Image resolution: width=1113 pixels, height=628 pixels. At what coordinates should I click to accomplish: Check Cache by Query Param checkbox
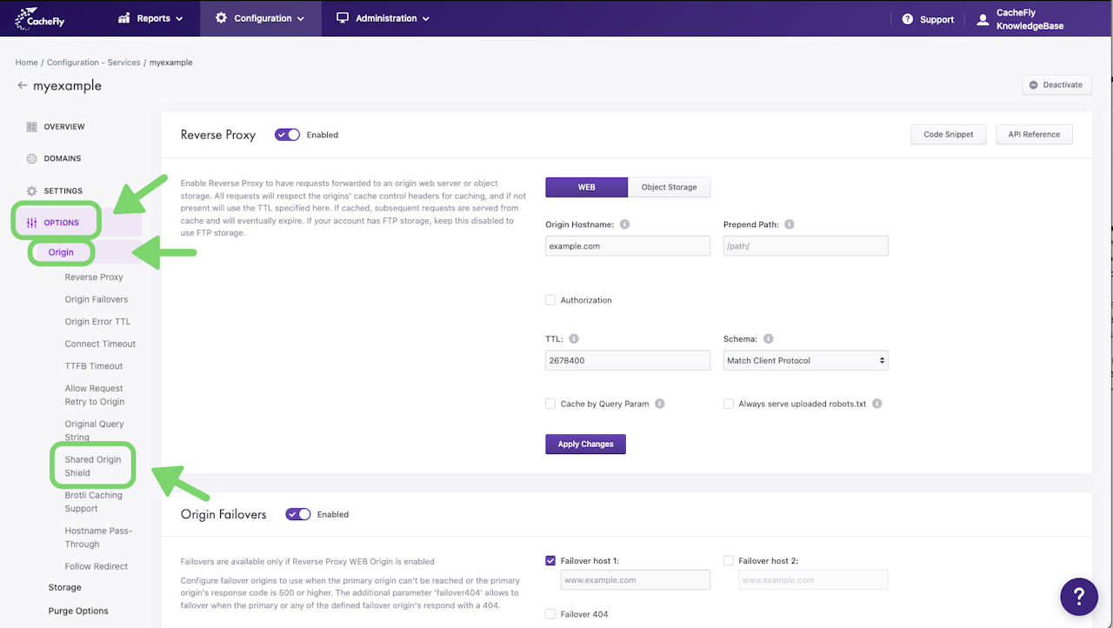point(550,404)
